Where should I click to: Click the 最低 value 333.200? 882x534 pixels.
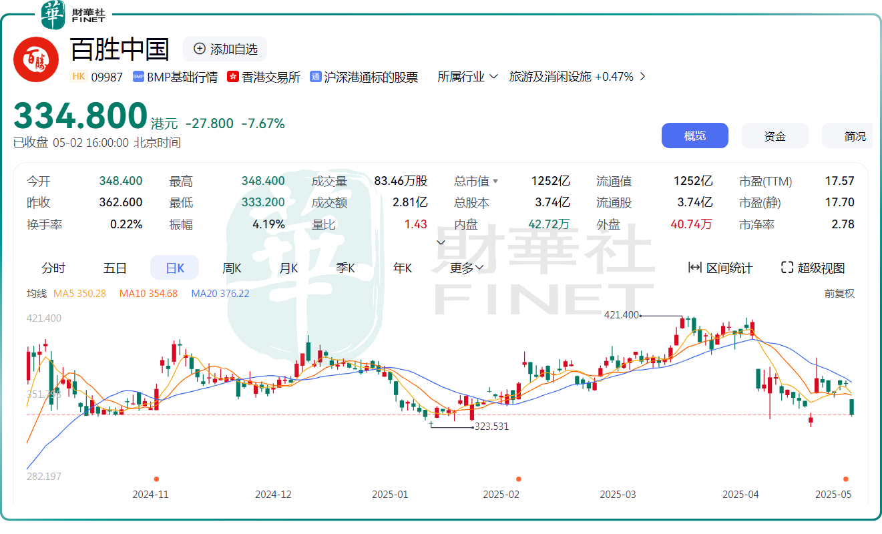pyautogui.click(x=263, y=202)
